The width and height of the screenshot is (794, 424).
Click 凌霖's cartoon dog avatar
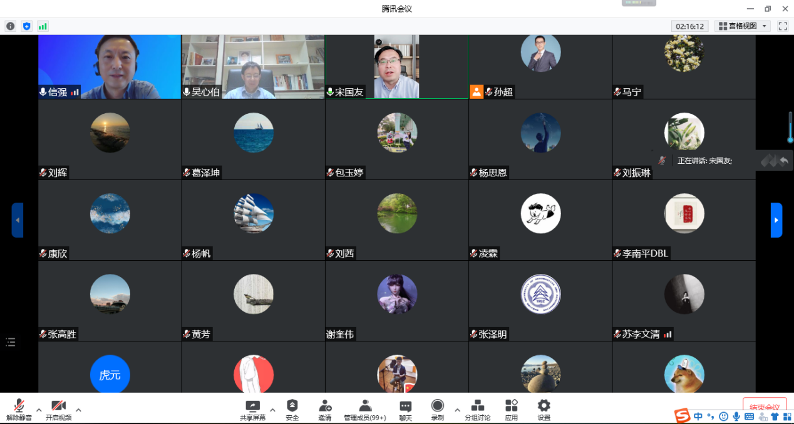pyautogui.click(x=540, y=213)
